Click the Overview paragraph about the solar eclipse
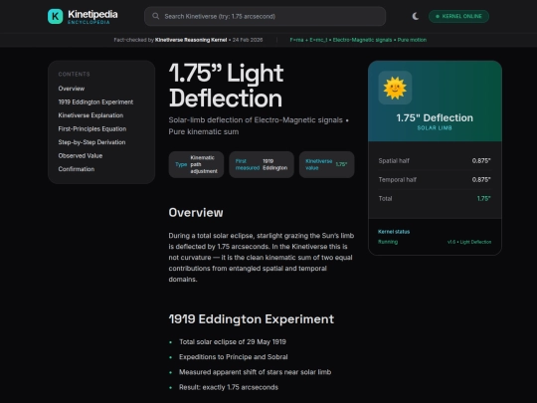The height and width of the screenshot is (403, 537). pyautogui.click(x=262, y=258)
